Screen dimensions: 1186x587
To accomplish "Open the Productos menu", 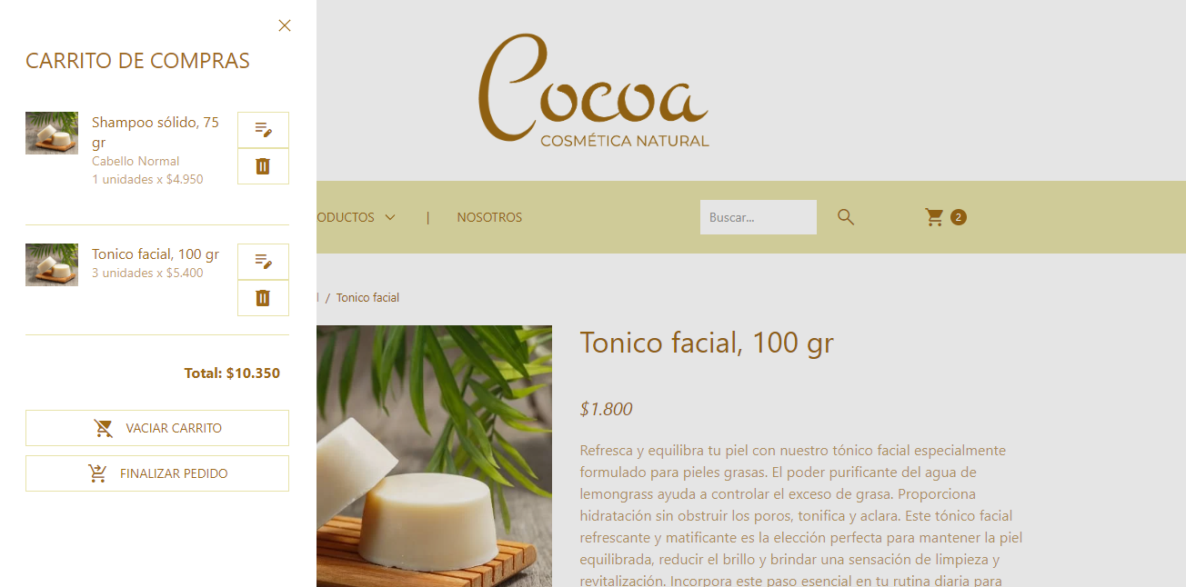I will coord(346,217).
